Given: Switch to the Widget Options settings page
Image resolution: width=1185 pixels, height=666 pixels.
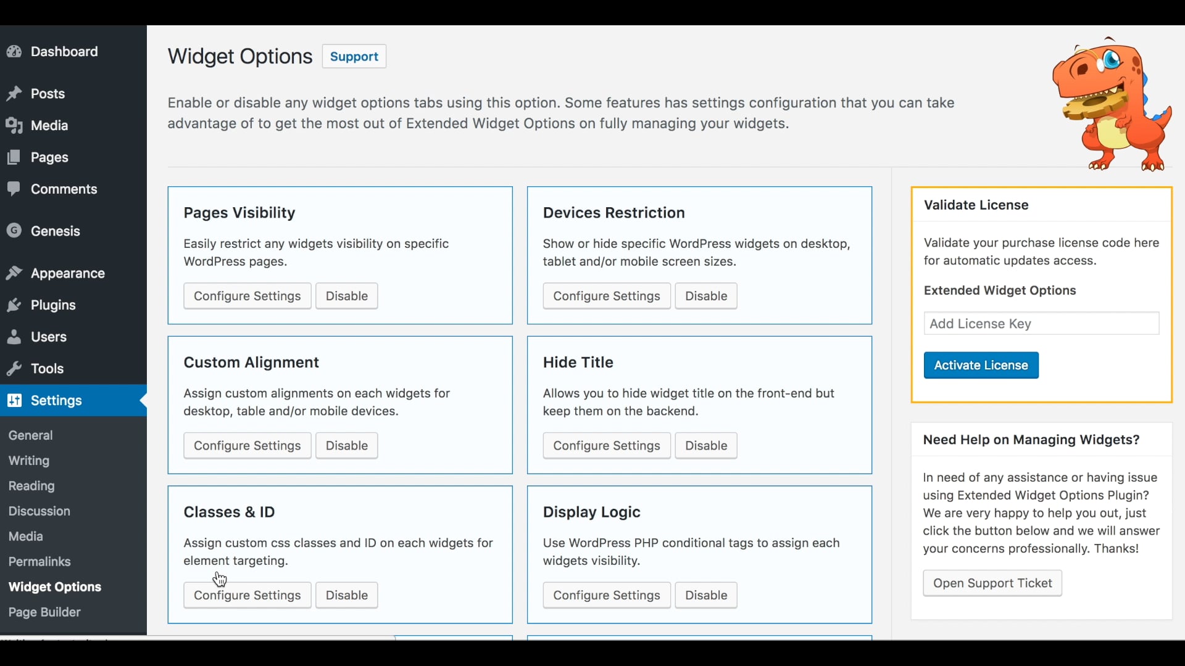Looking at the screenshot, I should (54, 586).
